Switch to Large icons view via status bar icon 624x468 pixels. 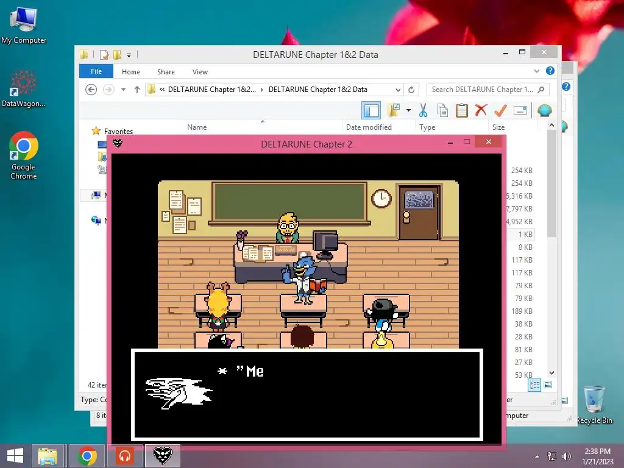click(548, 385)
